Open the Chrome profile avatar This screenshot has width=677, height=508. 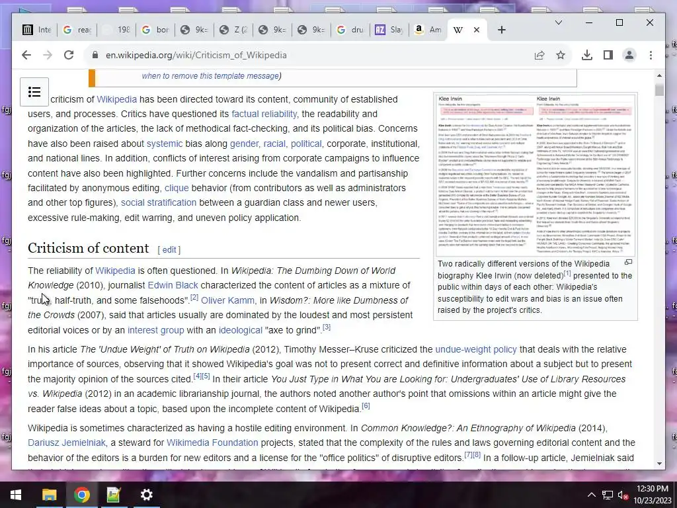pyautogui.click(x=629, y=56)
